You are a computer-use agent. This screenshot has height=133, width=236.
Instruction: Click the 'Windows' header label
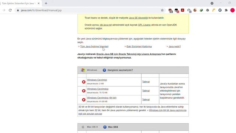[x=92, y=70]
